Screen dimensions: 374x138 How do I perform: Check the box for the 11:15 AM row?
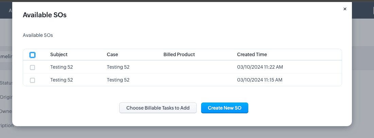pyautogui.click(x=33, y=80)
